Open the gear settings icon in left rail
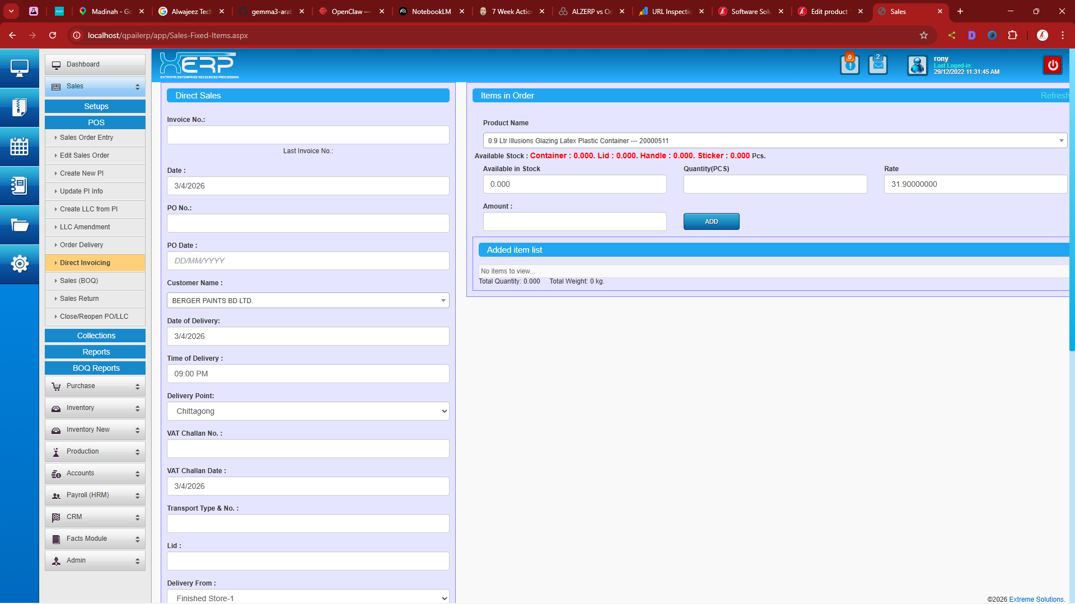 point(20,263)
